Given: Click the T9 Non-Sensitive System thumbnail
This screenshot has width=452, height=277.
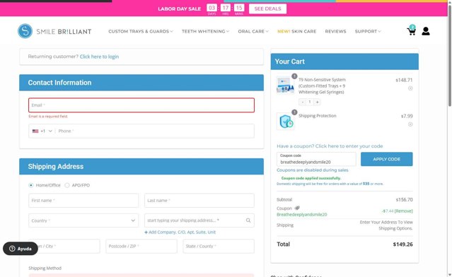Looking at the screenshot, I should pyautogui.click(x=285, y=85).
